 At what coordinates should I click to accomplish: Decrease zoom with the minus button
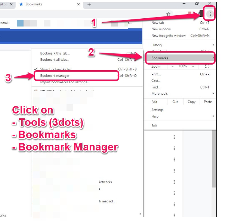coord(172,66)
